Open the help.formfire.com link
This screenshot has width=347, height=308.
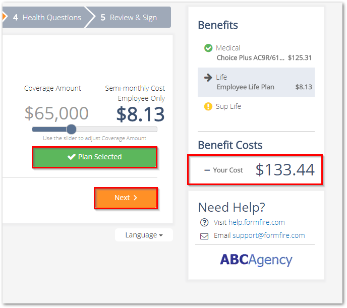pos(257,222)
